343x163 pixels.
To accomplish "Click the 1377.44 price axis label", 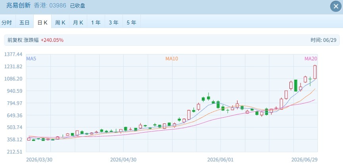I will (13, 54).
